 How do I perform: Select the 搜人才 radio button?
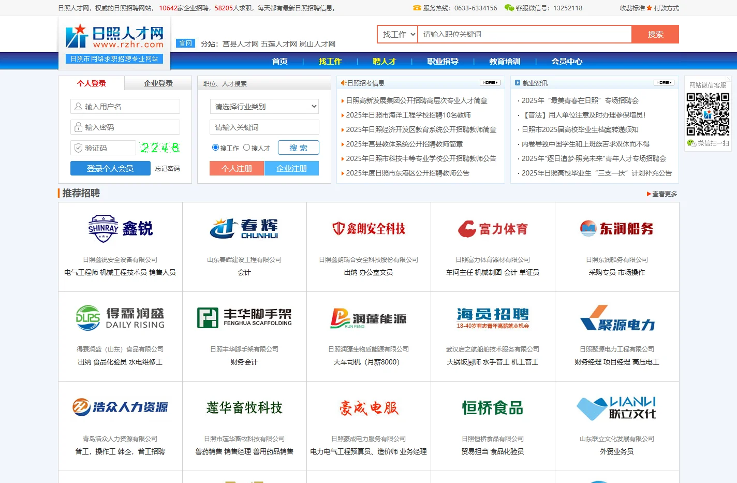pyautogui.click(x=246, y=148)
